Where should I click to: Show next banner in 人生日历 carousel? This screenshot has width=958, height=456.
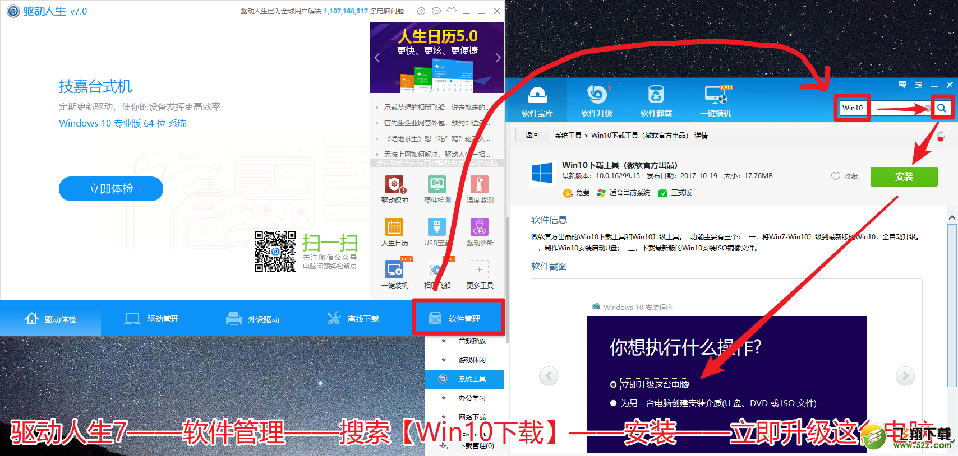click(498, 58)
